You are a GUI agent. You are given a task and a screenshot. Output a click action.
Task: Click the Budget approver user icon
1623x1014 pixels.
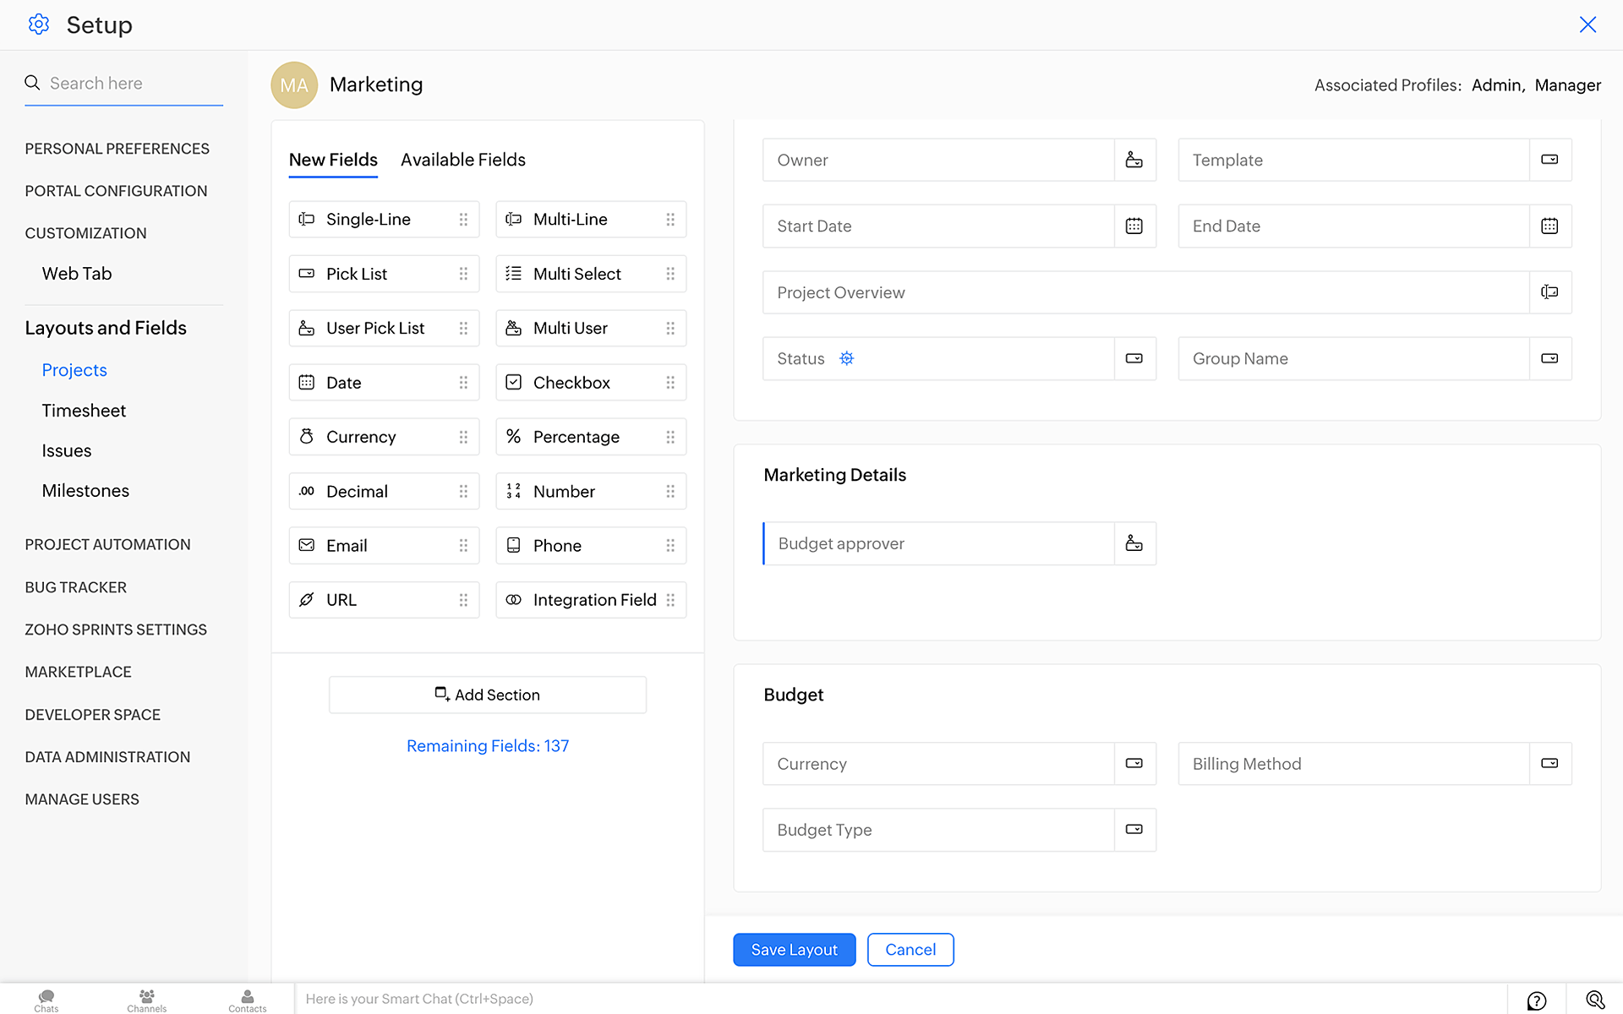coord(1134,543)
